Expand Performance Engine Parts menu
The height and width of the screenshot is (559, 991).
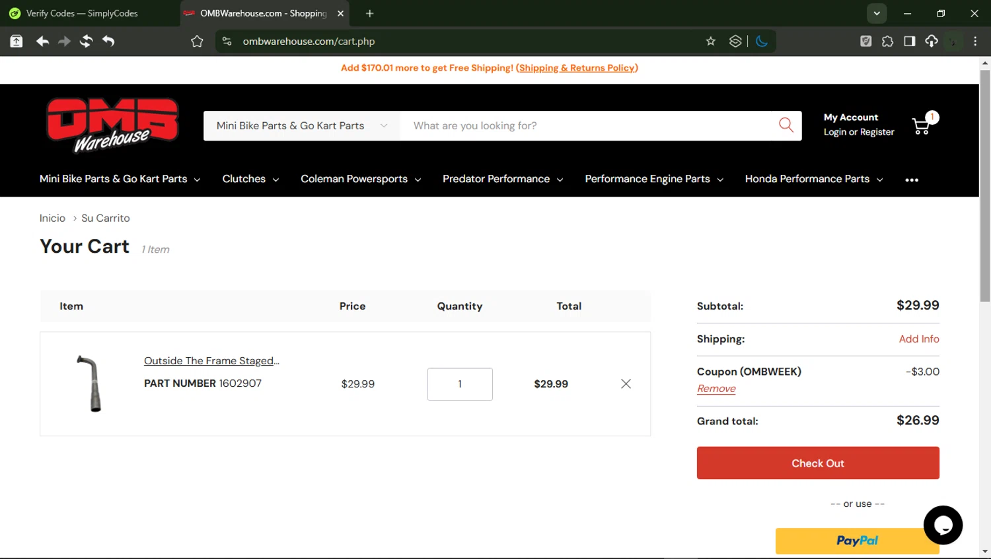pos(654,179)
